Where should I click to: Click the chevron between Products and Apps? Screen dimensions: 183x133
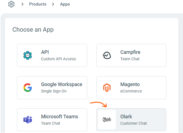point(53,4)
